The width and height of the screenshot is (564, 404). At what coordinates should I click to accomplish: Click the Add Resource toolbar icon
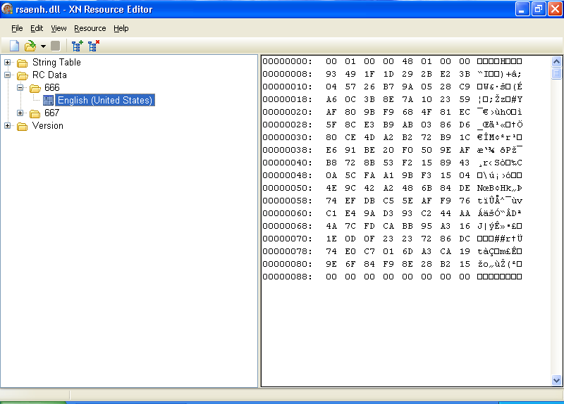pyautogui.click(x=77, y=46)
